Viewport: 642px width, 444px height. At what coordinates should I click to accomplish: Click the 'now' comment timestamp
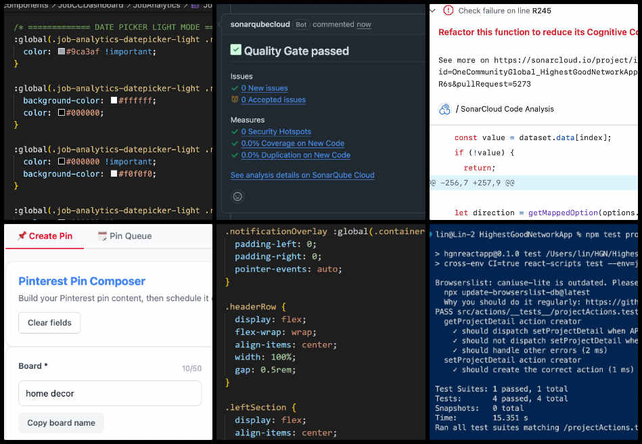(364, 24)
